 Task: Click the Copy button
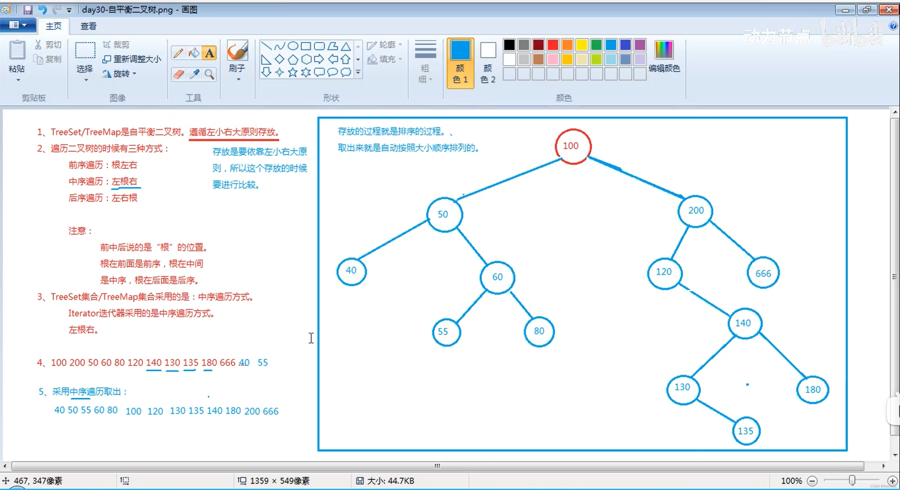click(48, 59)
